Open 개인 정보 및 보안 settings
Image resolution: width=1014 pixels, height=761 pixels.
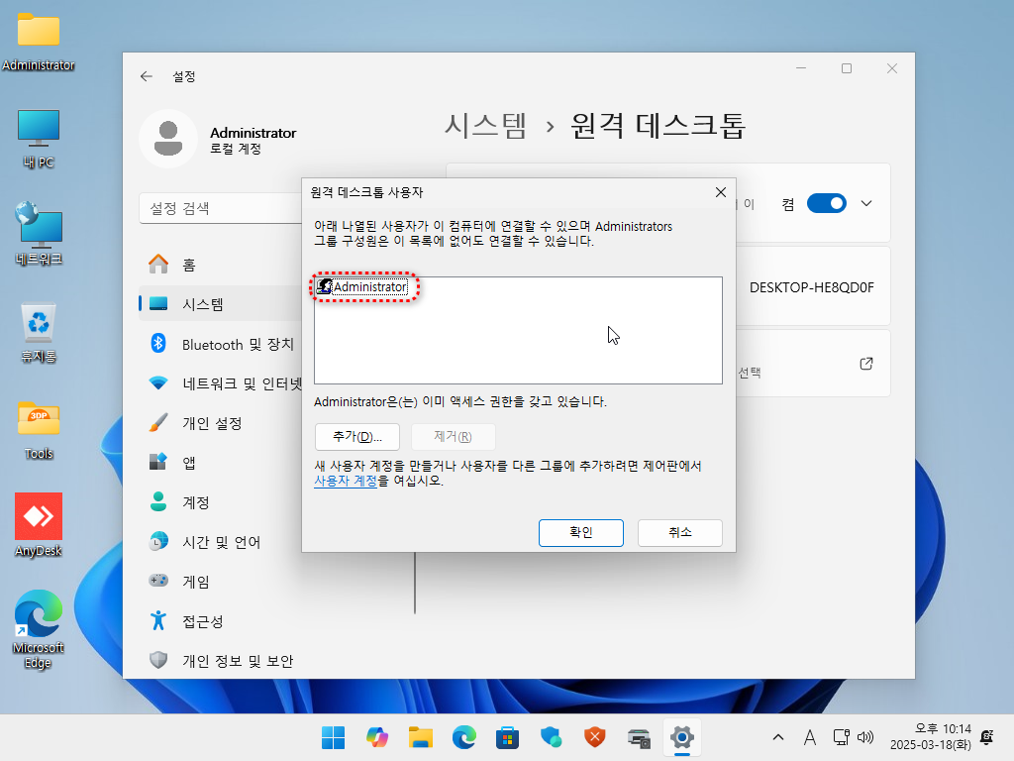(x=221, y=661)
